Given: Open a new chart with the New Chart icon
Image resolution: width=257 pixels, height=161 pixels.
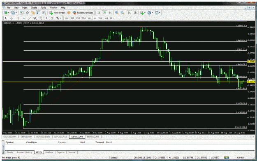Looking at the screenshot, I should [6, 13].
